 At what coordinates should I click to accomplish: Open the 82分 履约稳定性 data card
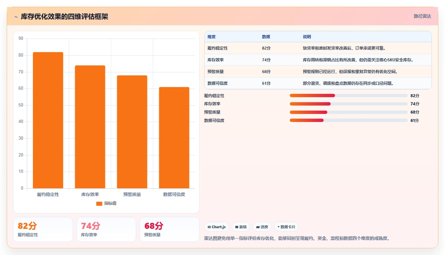(x=43, y=229)
